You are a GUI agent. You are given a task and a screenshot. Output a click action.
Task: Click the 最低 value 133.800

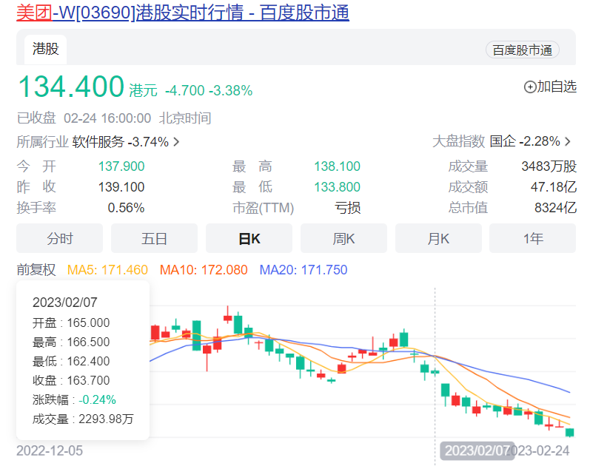pyautogui.click(x=337, y=187)
